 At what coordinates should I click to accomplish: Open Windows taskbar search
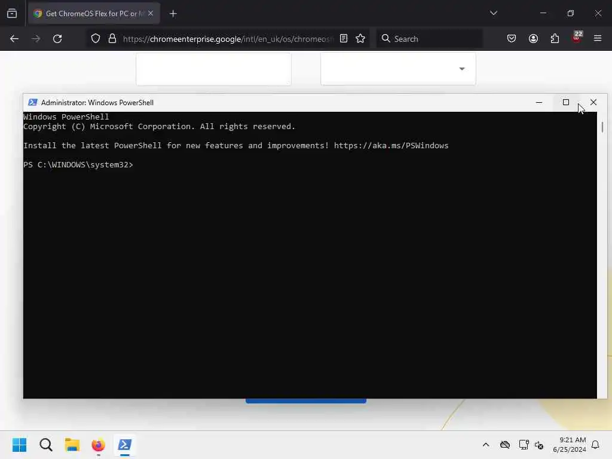[45, 445]
